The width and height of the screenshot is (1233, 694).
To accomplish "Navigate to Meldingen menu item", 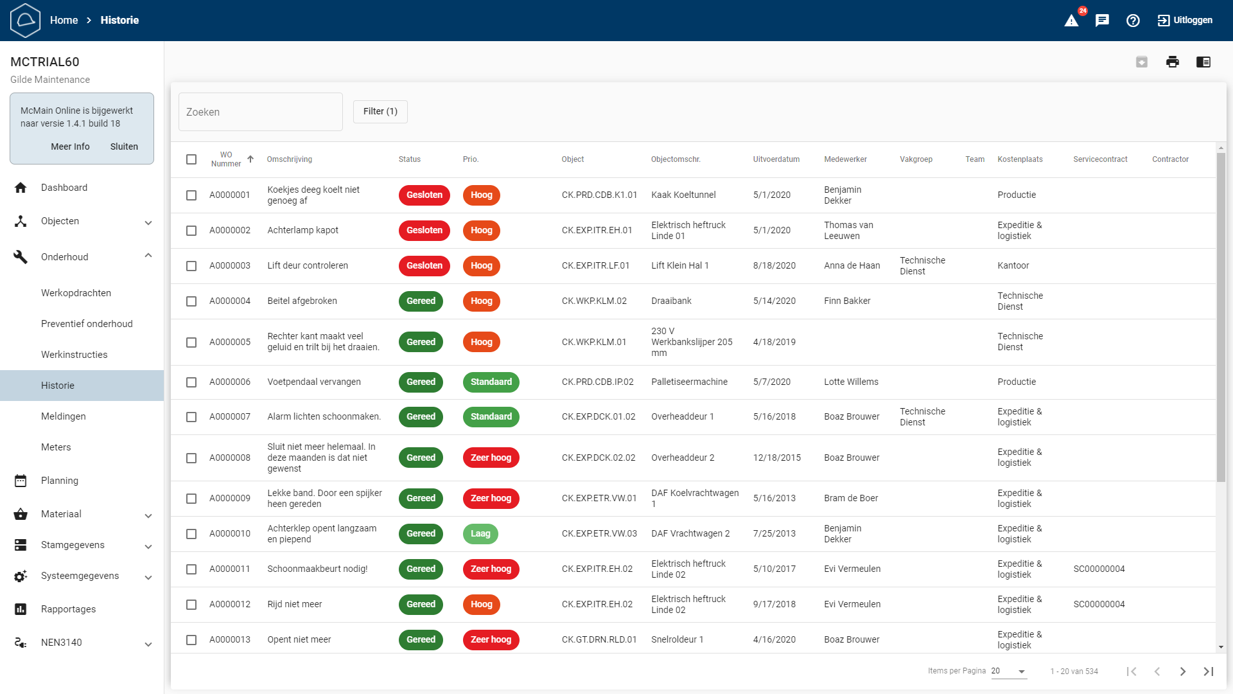I will (x=63, y=416).
